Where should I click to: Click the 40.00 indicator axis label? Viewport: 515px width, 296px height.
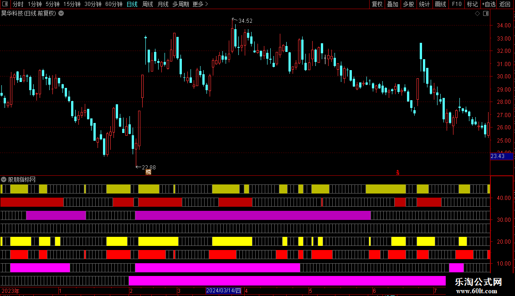tap(504, 198)
